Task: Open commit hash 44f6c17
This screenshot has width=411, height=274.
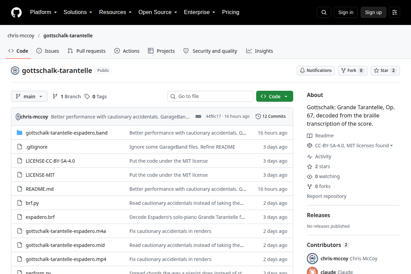Action: coord(213,116)
